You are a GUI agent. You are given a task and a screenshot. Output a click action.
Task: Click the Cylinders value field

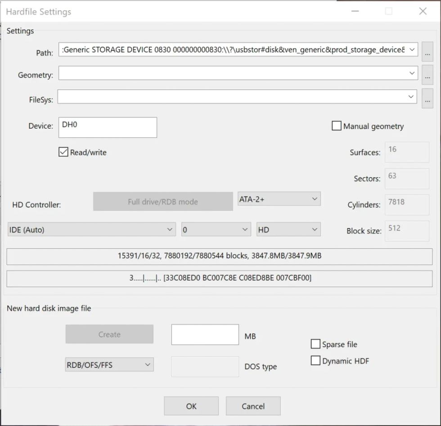pos(407,205)
